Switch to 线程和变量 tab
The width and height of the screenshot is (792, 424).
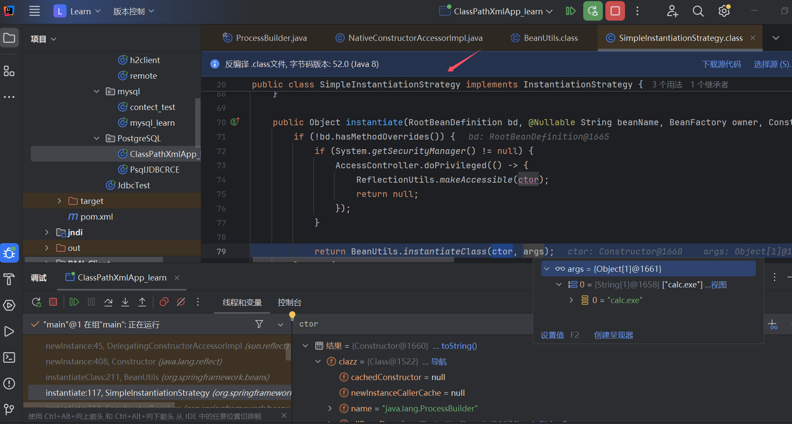pyautogui.click(x=242, y=302)
